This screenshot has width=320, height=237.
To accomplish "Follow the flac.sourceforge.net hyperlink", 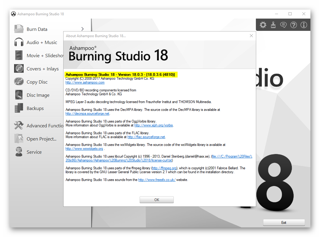I will (146, 137).
